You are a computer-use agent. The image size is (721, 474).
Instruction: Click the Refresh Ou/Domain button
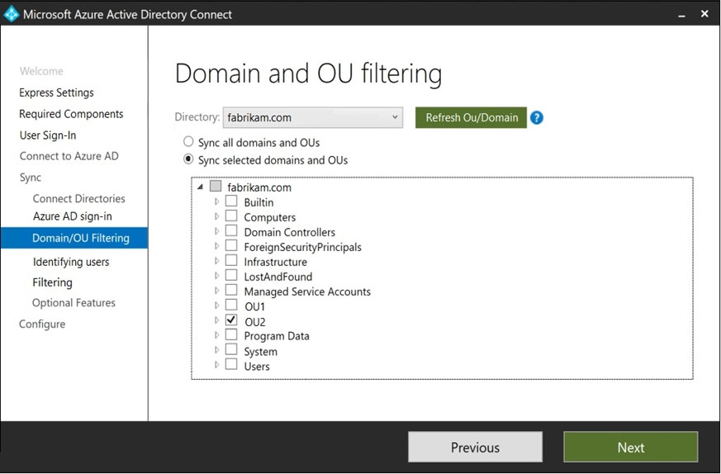[x=471, y=117]
